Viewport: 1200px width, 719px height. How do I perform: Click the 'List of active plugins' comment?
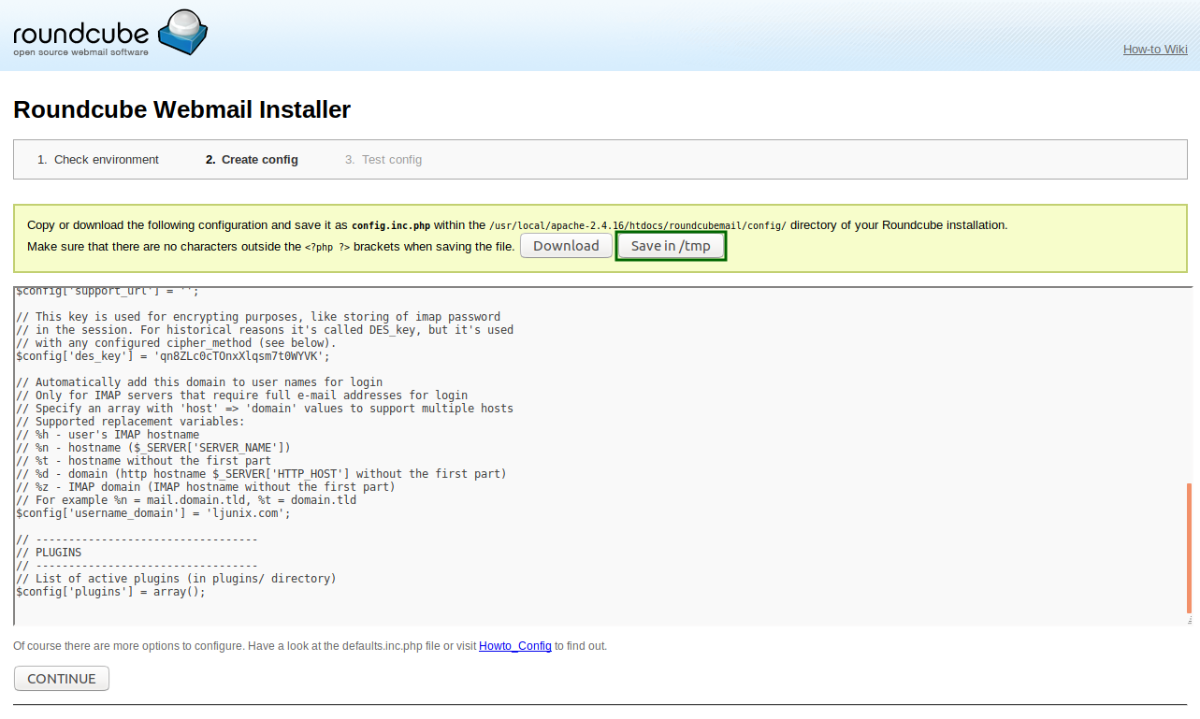(x=176, y=579)
